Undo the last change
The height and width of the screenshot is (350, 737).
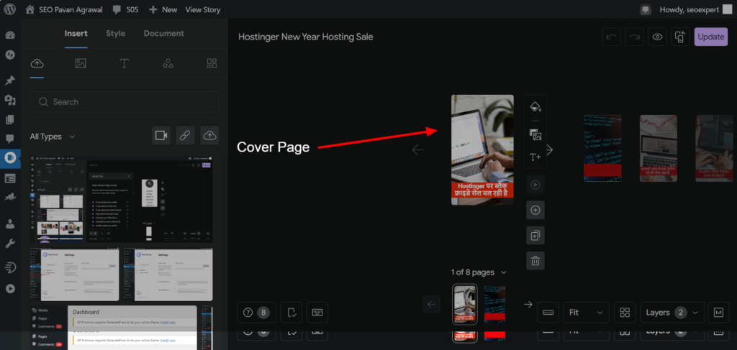(612, 37)
